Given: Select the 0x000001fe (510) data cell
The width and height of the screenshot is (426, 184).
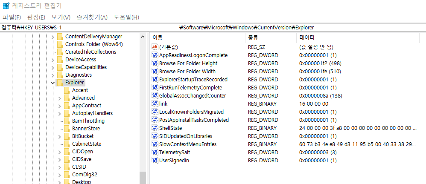Looking at the screenshot, I should (x=320, y=72).
